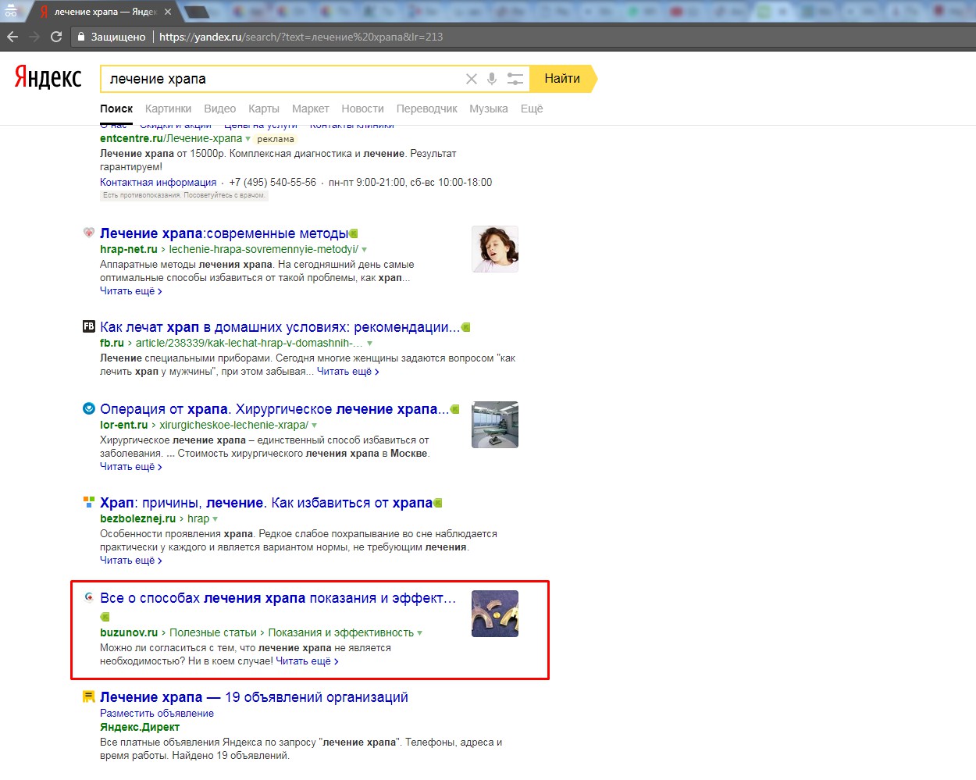Click the incognito icon in the title bar

coord(12,11)
